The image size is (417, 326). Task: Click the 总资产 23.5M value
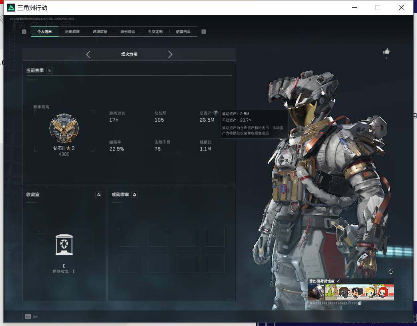tap(207, 120)
